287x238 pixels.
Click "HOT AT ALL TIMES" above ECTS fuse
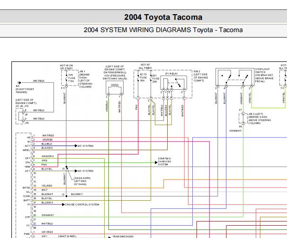(x=145, y=66)
